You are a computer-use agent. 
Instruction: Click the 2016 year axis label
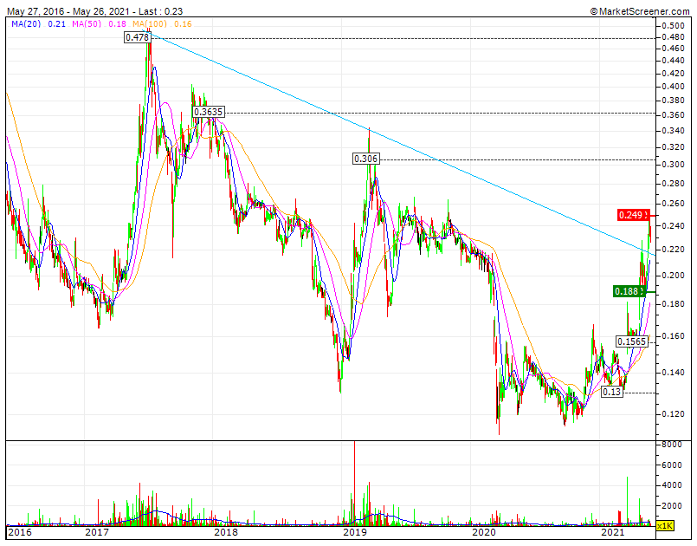pyautogui.click(x=20, y=532)
